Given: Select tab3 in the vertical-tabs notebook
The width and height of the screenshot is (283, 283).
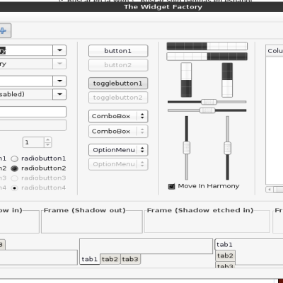Looking at the screenshot, I should [225, 265].
